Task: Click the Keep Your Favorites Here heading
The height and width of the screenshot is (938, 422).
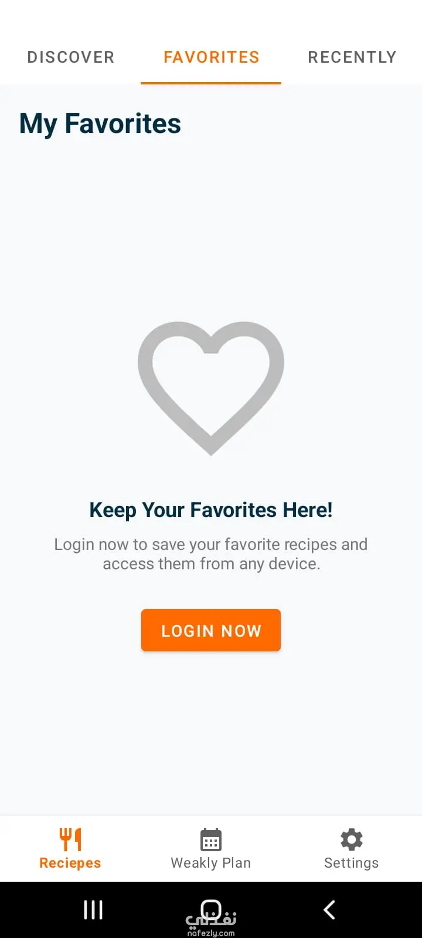Action: click(211, 510)
